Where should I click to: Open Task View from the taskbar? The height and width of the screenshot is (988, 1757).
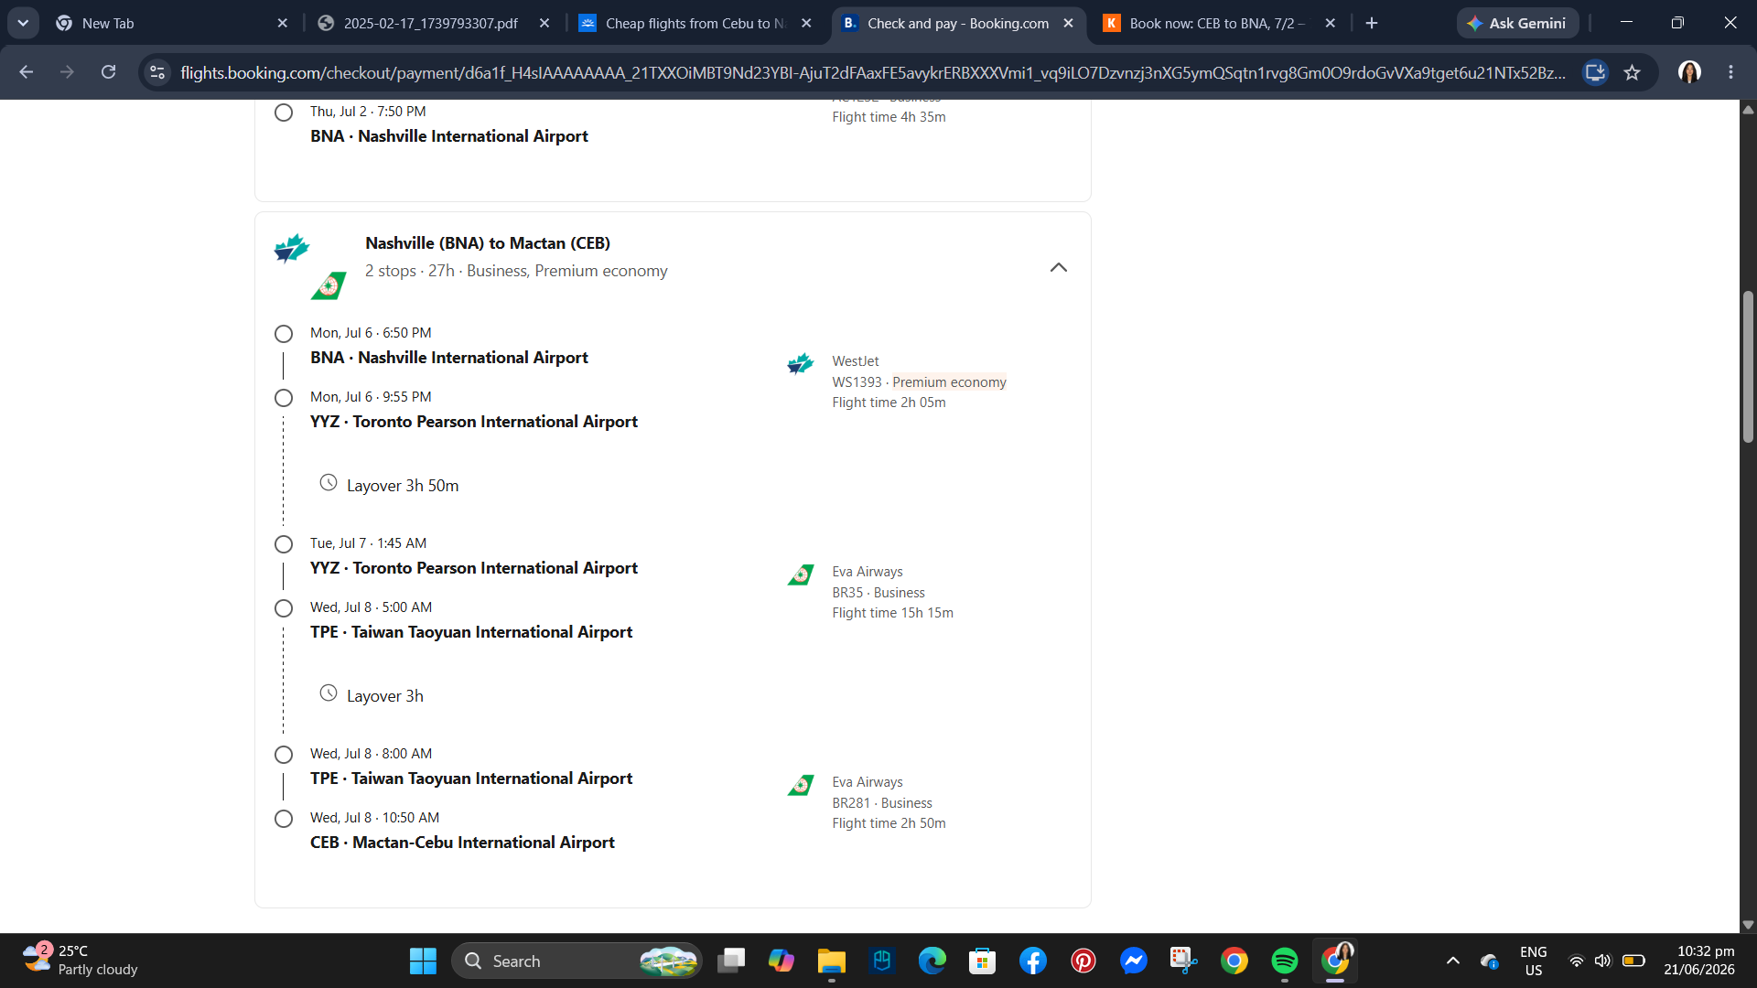[x=731, y=961]
